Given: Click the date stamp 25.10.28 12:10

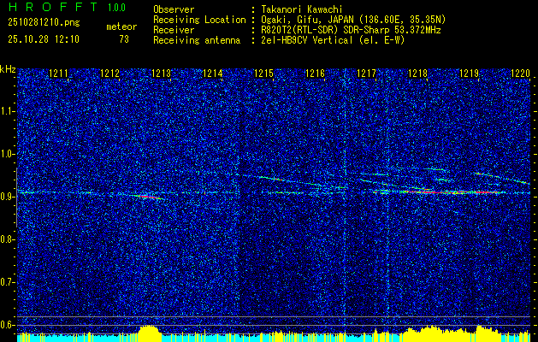Looking at the screenshot, I should point(44,39).
